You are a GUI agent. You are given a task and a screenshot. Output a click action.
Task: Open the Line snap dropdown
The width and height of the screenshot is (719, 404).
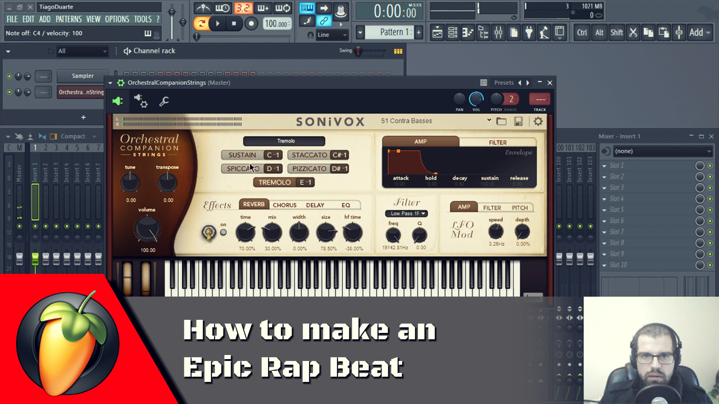pos(331,35)
